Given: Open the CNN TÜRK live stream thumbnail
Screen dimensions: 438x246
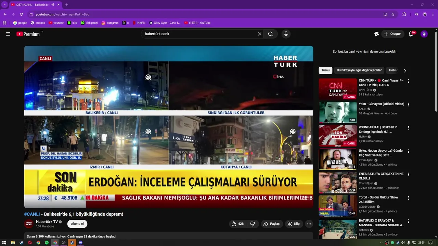Looking at the screenshot, I should click(x=338, y=89).
